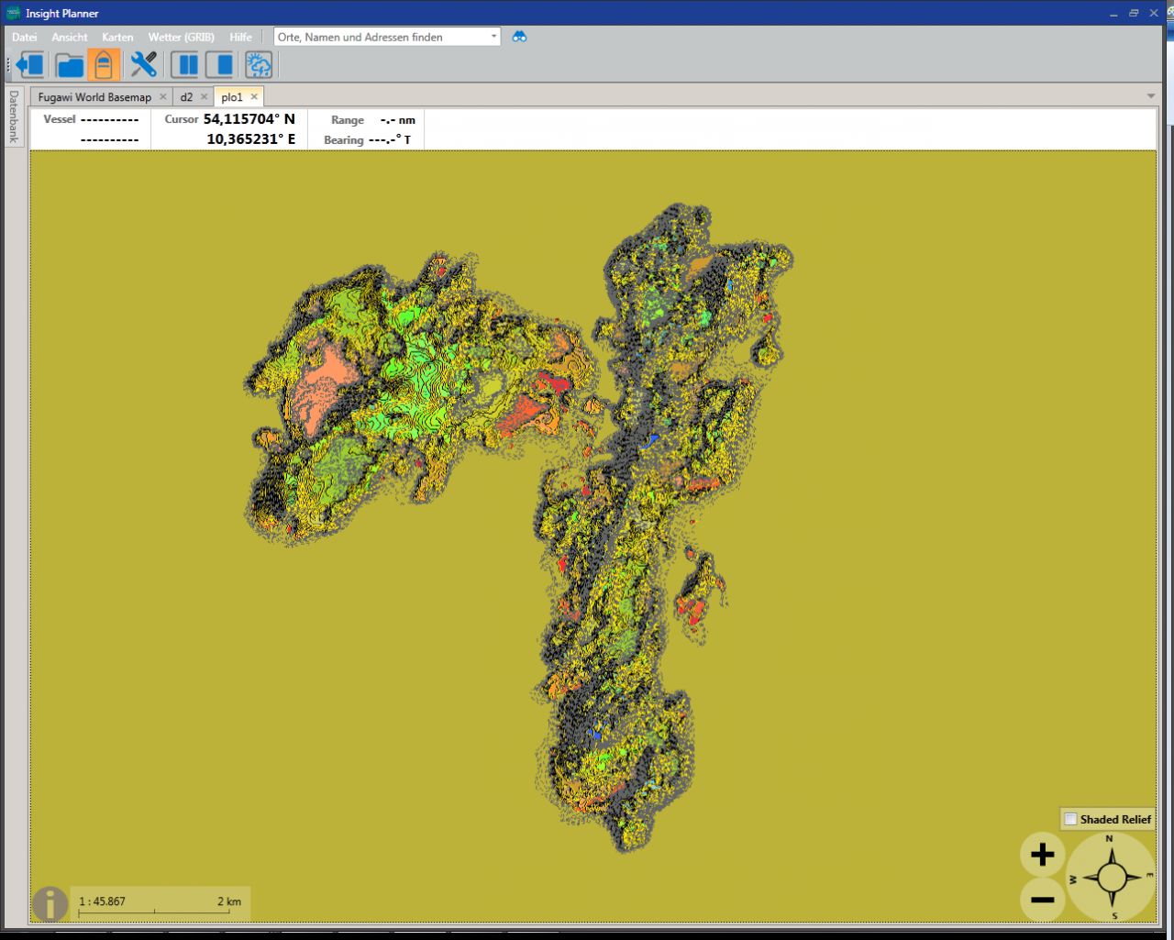Click the map info icon
The image size is (1174, 940).
click(x=50, y=903)
